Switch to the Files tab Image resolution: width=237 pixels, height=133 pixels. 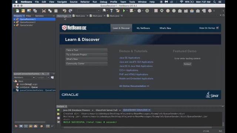[29, 16]
